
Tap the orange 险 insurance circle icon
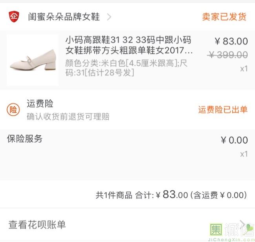[13, 110]
